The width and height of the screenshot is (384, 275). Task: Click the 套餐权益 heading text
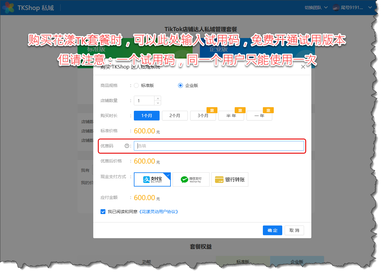point(201,247)
